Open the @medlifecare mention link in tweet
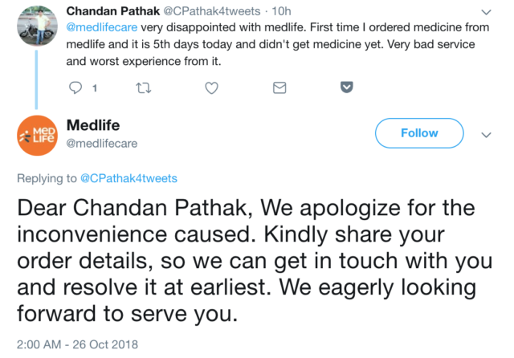The image size is (514, 358). (x=99, y=28)
